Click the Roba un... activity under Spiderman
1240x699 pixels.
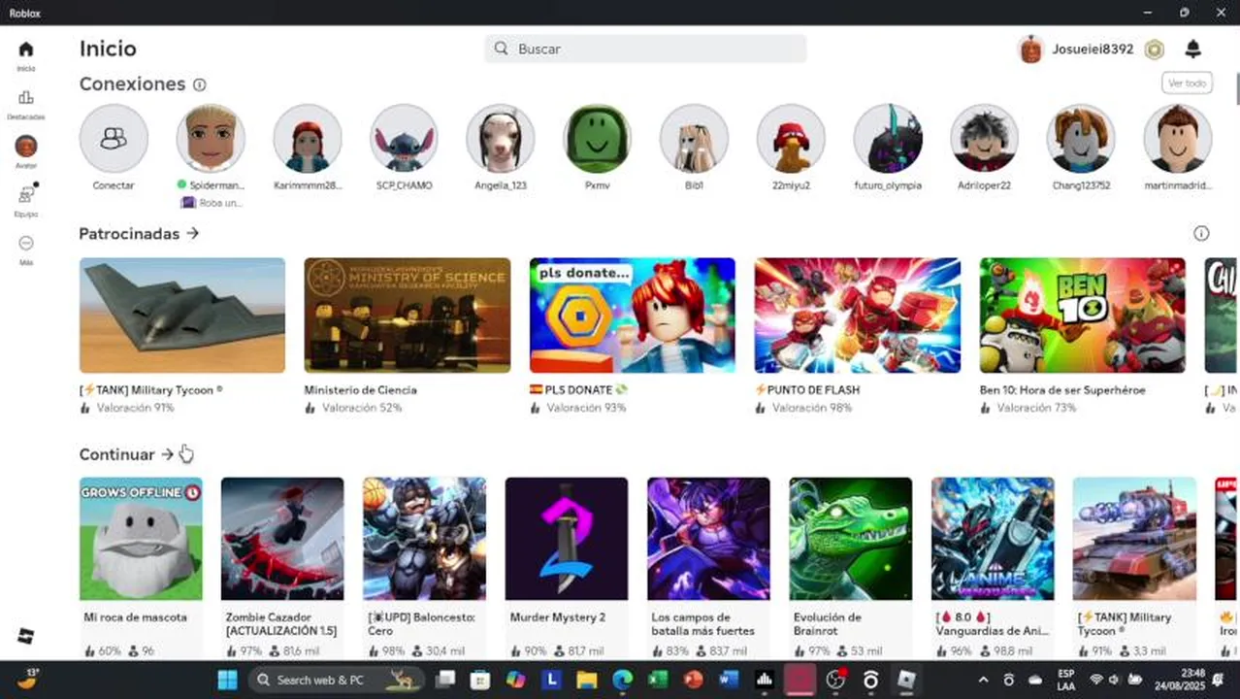click(x=212, y=203)
